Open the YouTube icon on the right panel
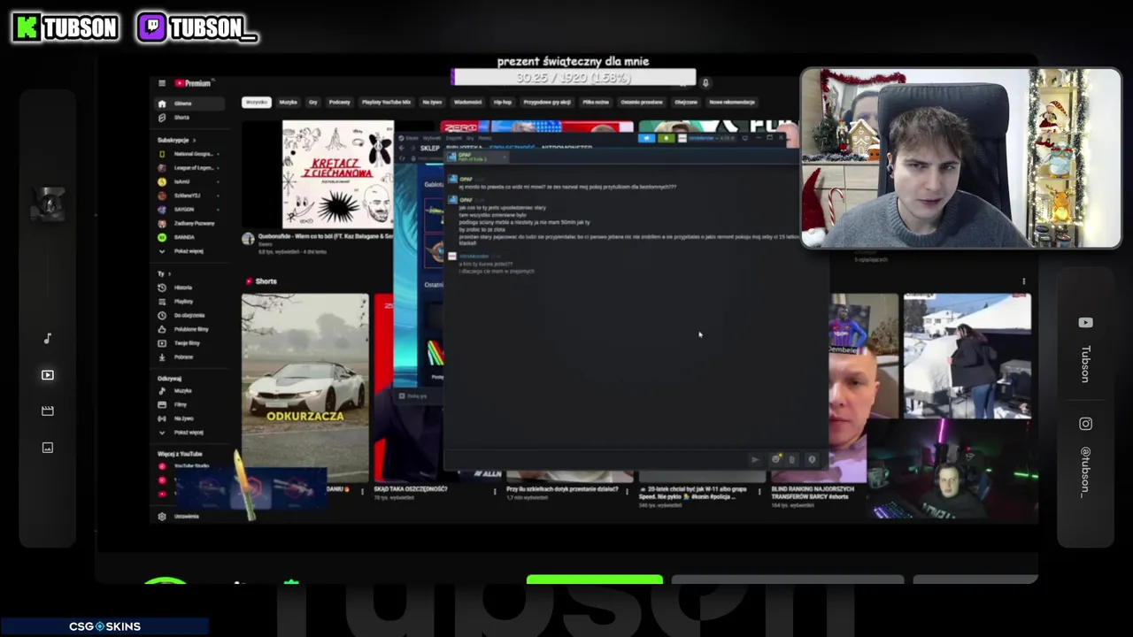The image size is (1133, 637). click(x=1085, y=323)
